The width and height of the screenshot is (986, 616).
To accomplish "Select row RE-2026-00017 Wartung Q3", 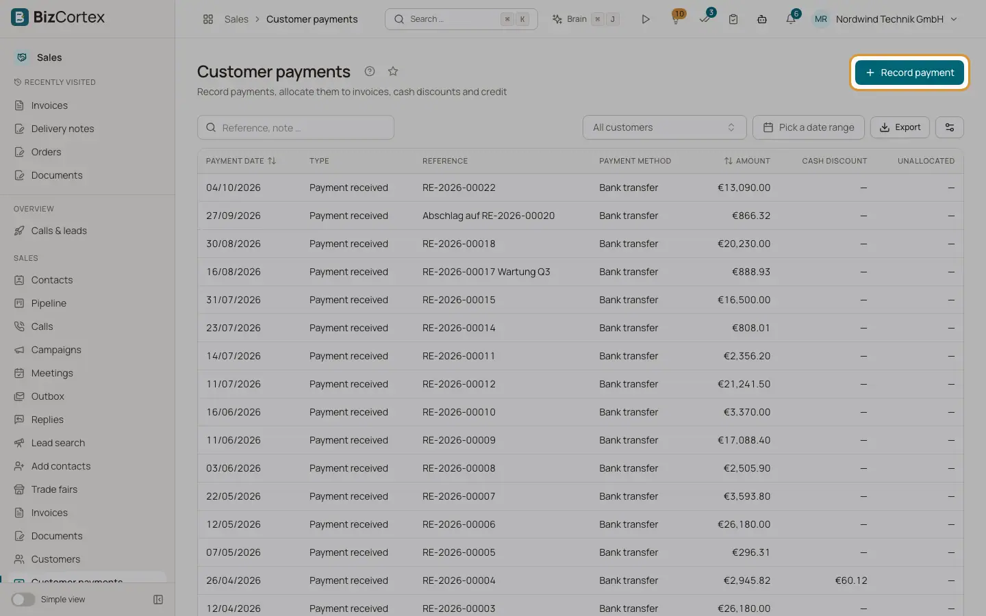I will click(580, 272).
